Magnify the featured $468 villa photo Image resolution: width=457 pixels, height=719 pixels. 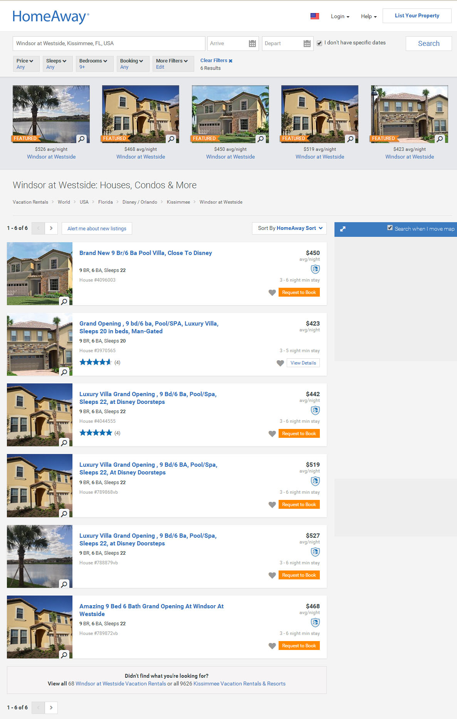pos(171,139)
